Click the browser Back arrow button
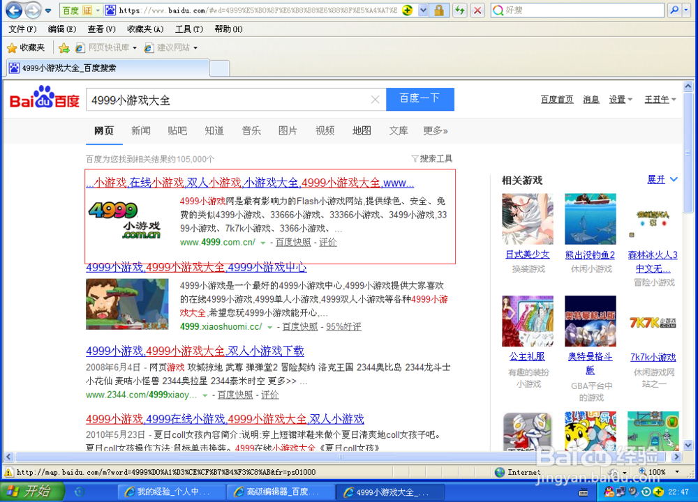This screenshot has width=698, height=502. click(14, 10)
